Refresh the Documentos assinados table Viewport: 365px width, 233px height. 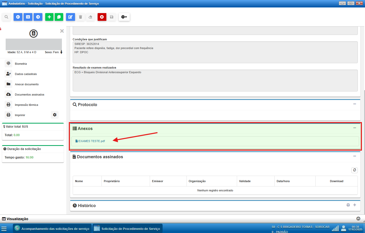click(354, 170)
